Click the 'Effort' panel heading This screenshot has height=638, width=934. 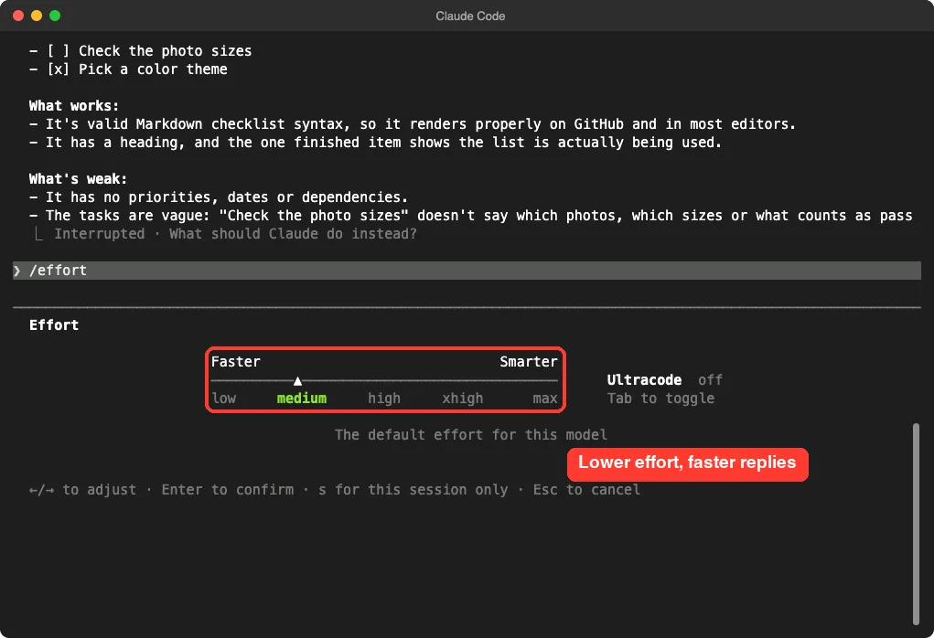(54, 325)
